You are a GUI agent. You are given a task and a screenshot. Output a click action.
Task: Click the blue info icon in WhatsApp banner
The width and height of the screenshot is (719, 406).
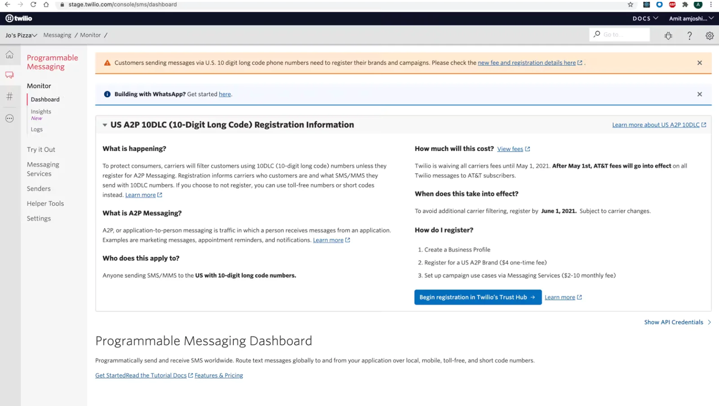tap(107, 94)
